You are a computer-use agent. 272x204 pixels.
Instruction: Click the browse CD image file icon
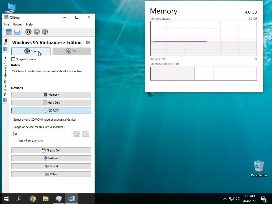(86, 134)
